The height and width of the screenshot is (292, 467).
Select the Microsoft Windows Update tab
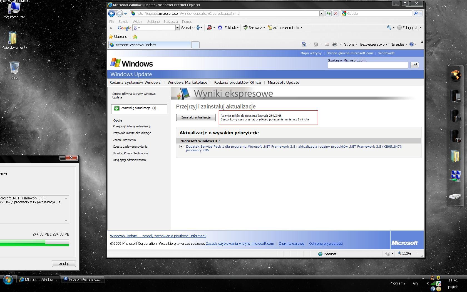tap(150, 45)
